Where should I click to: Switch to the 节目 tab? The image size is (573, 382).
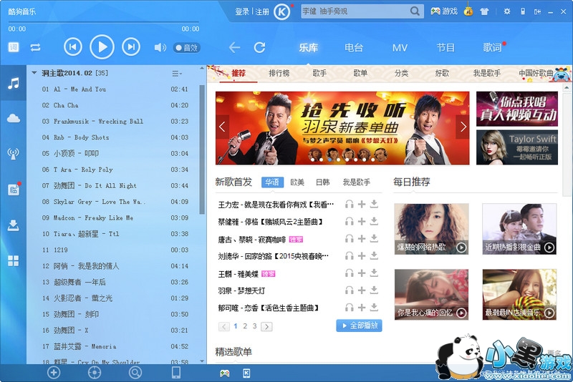pos(446,47)
